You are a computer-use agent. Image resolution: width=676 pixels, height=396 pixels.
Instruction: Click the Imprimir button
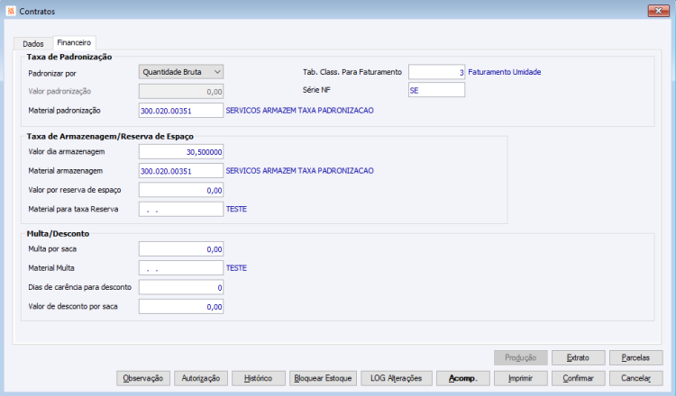click(x=521, y=378)
